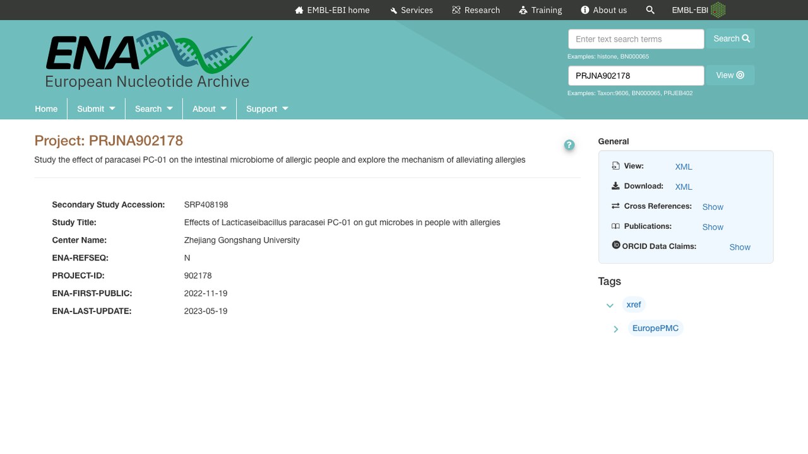Click the secondary accession SRP408198
The height and width of the screenshot is (454, 808).
(x=206, y=204)
